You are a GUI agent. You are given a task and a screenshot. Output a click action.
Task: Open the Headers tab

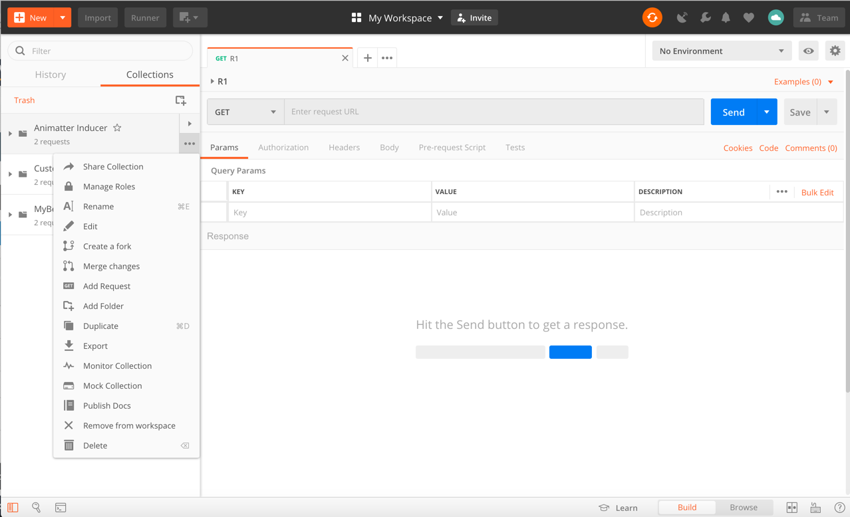click(344, 148)
